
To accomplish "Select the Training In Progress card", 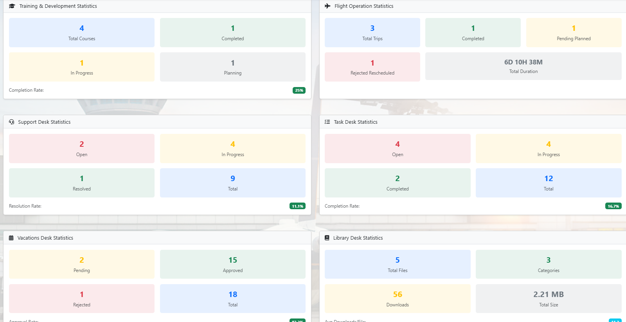I will click(x=82, y=67).
